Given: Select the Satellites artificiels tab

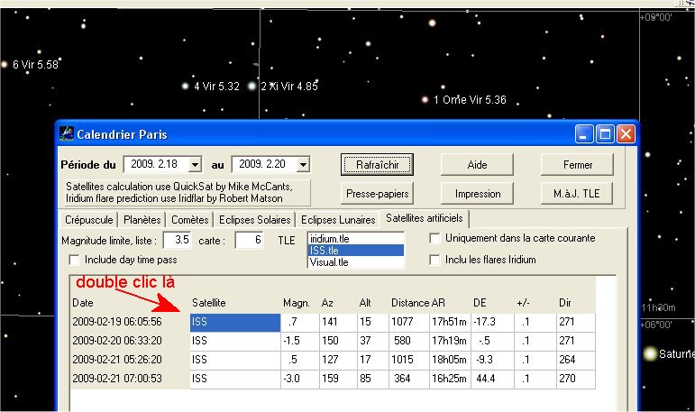Looking at the screenshot, I should coord(425,218).
